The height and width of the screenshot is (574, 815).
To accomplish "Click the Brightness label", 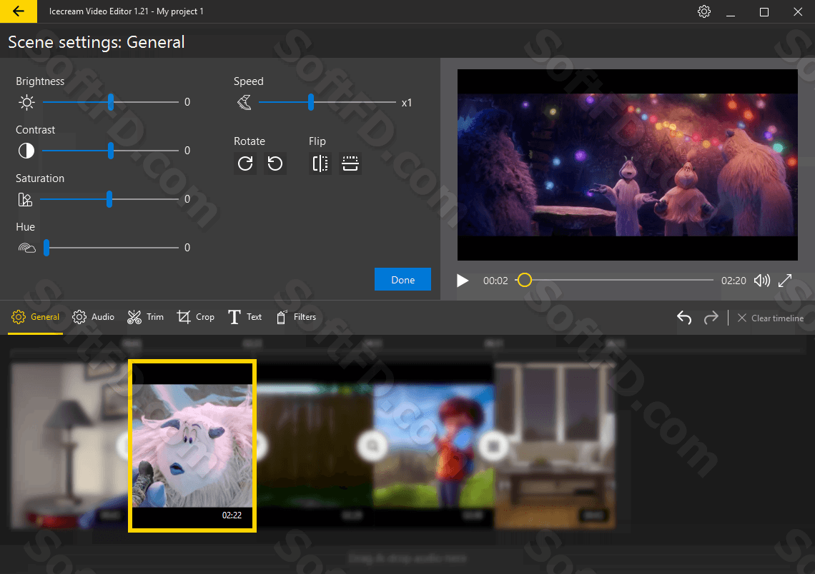I will pyautogui.click(x=40, y=81).
